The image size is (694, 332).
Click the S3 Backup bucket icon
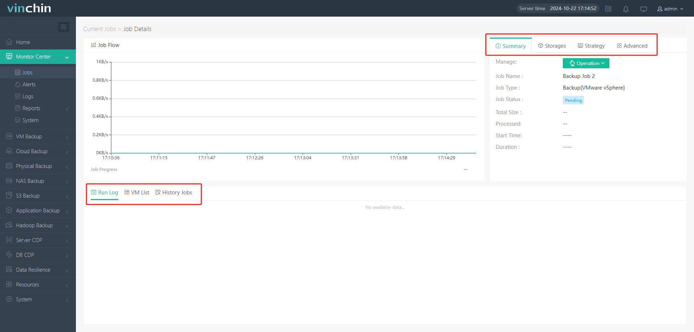[x=9, y=195]
